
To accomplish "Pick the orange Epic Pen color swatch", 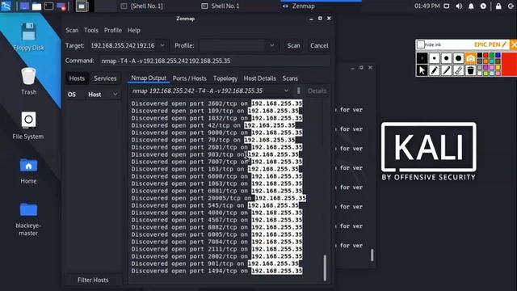I will coord(485,61).
